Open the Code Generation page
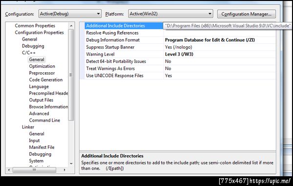Viewport: 293px width, 186px height. 46,80
